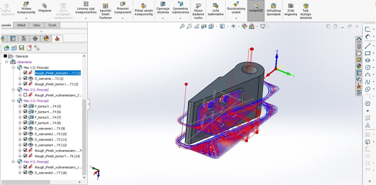The width and height of the screenshot is (376, 185).
Task: Uncheck the D_wiercenie T2 (2) operation
Action: (x=25, y=78)
